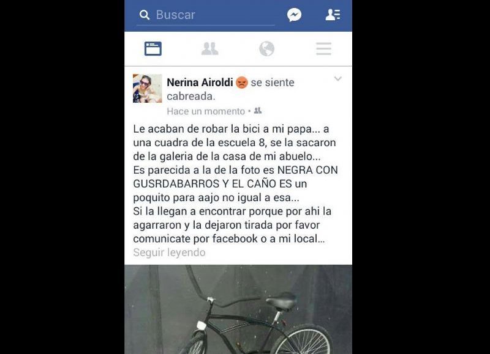Switch to the News Feed tab
This screenshot has height=354, width=490.
[x=153, y=49]
